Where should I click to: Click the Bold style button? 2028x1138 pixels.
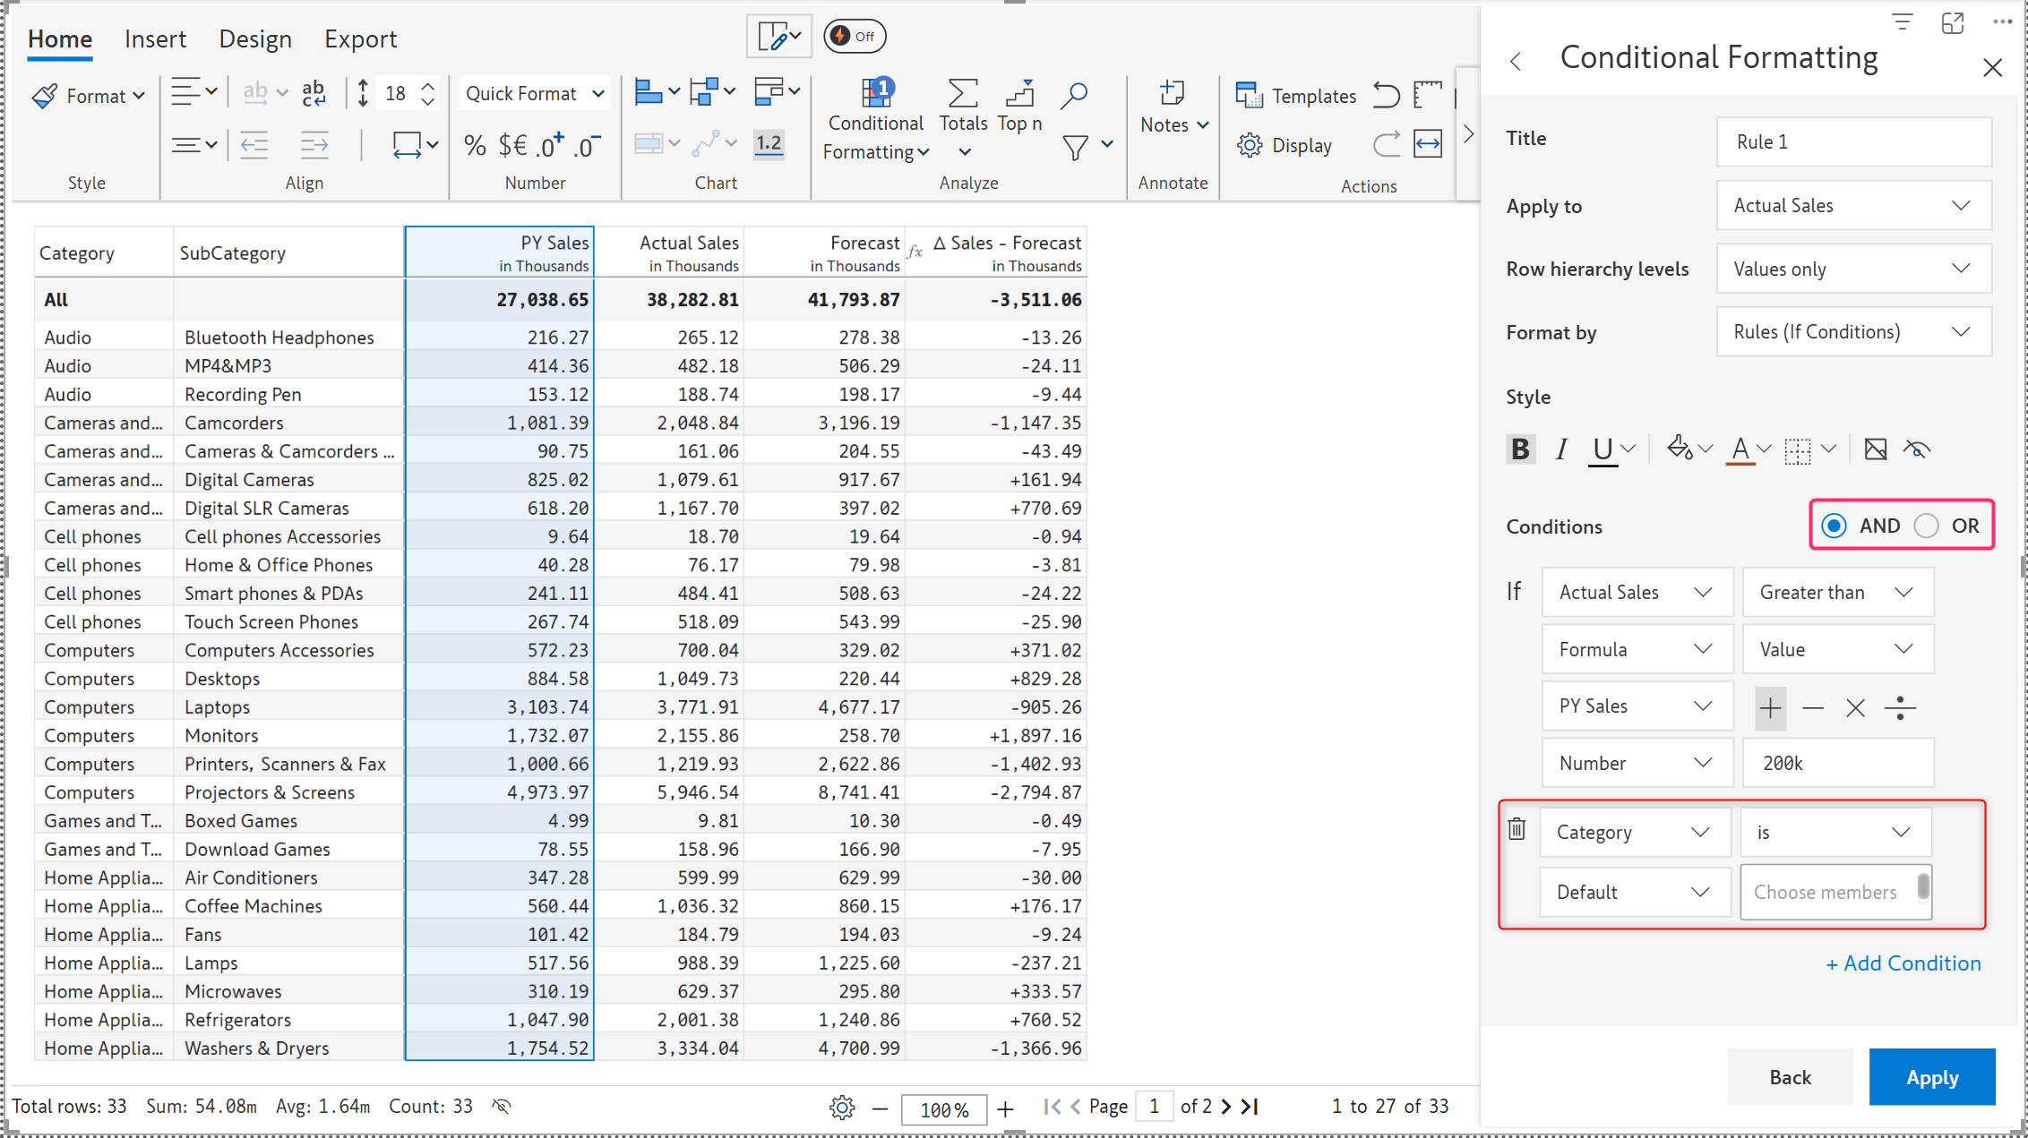(x=1520, y=449)
